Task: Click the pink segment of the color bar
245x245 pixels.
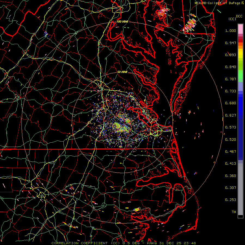Action: point(240,29)
